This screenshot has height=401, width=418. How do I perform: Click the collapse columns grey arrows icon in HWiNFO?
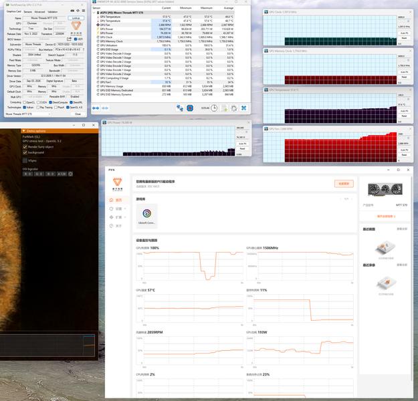[x=105, y=108]
